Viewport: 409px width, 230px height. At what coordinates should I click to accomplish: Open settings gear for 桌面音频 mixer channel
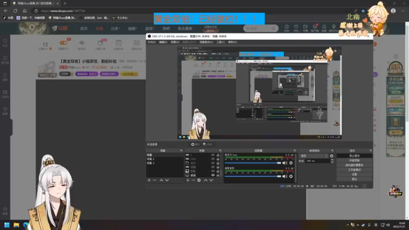tap(291, 176)
